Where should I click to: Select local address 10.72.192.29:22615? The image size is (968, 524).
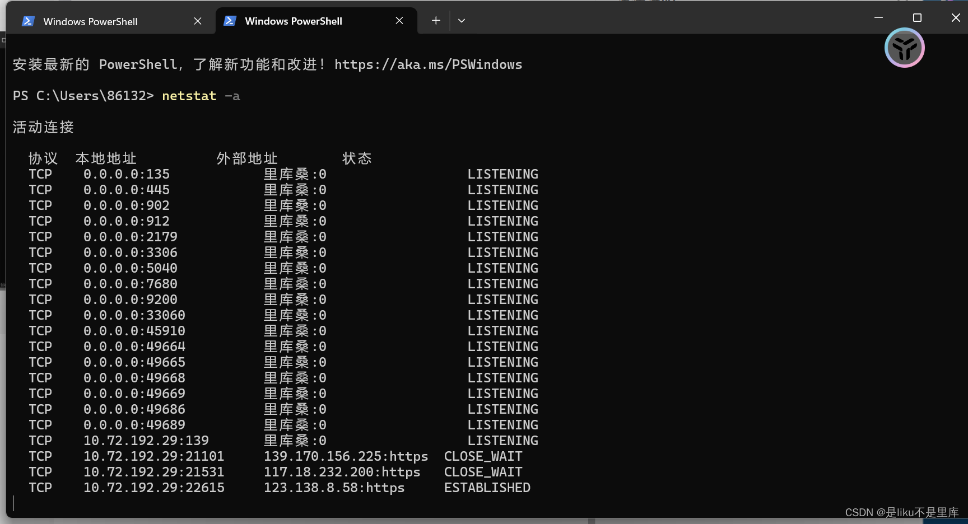point(154,488)
